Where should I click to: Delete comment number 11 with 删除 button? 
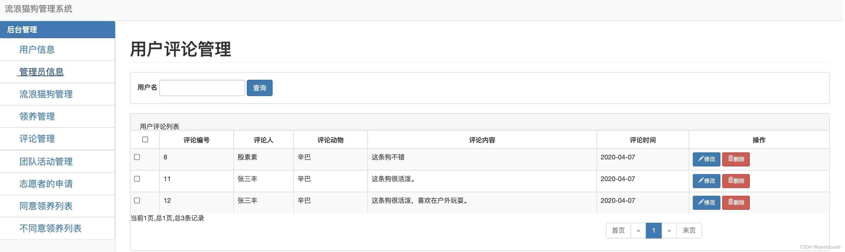(737, 181)
